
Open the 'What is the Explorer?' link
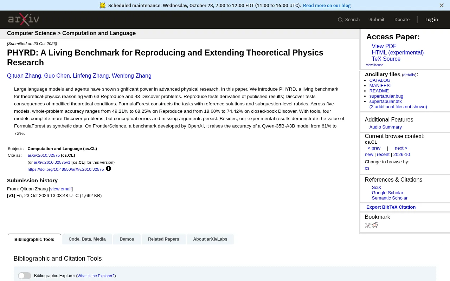(x=96, y=276)
